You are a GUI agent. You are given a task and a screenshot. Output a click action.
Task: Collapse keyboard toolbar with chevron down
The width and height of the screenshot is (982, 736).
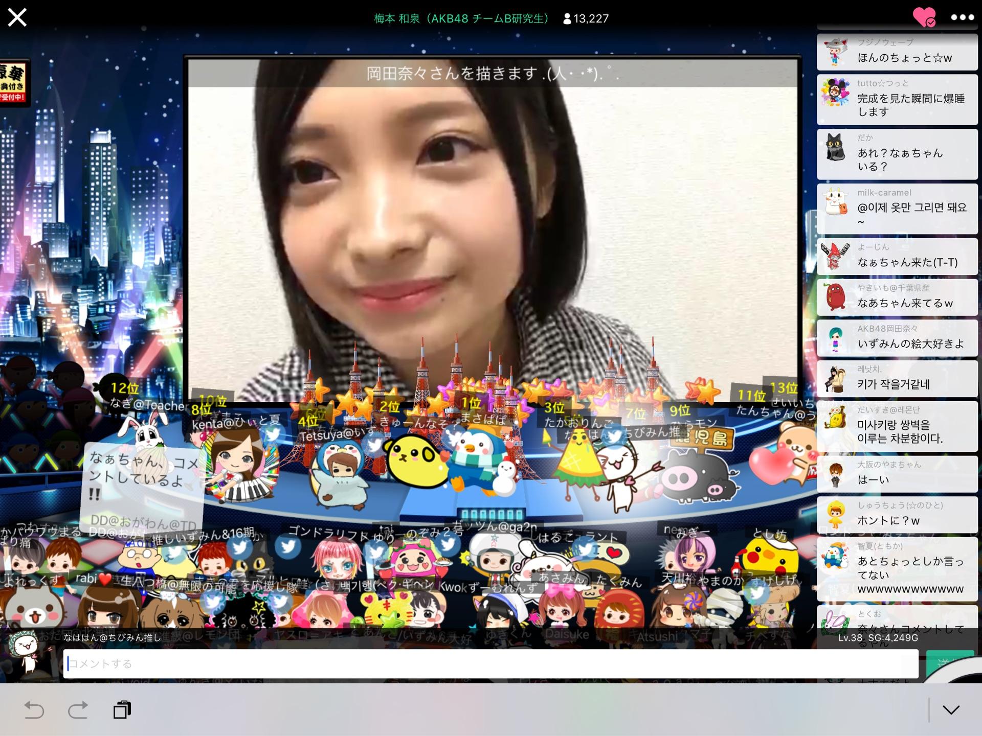point(951,710)
